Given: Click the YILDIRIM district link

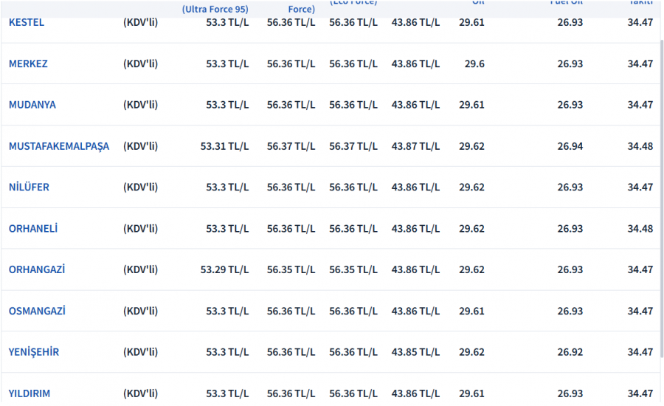Looking at the screenshot, I should [30, 393].
